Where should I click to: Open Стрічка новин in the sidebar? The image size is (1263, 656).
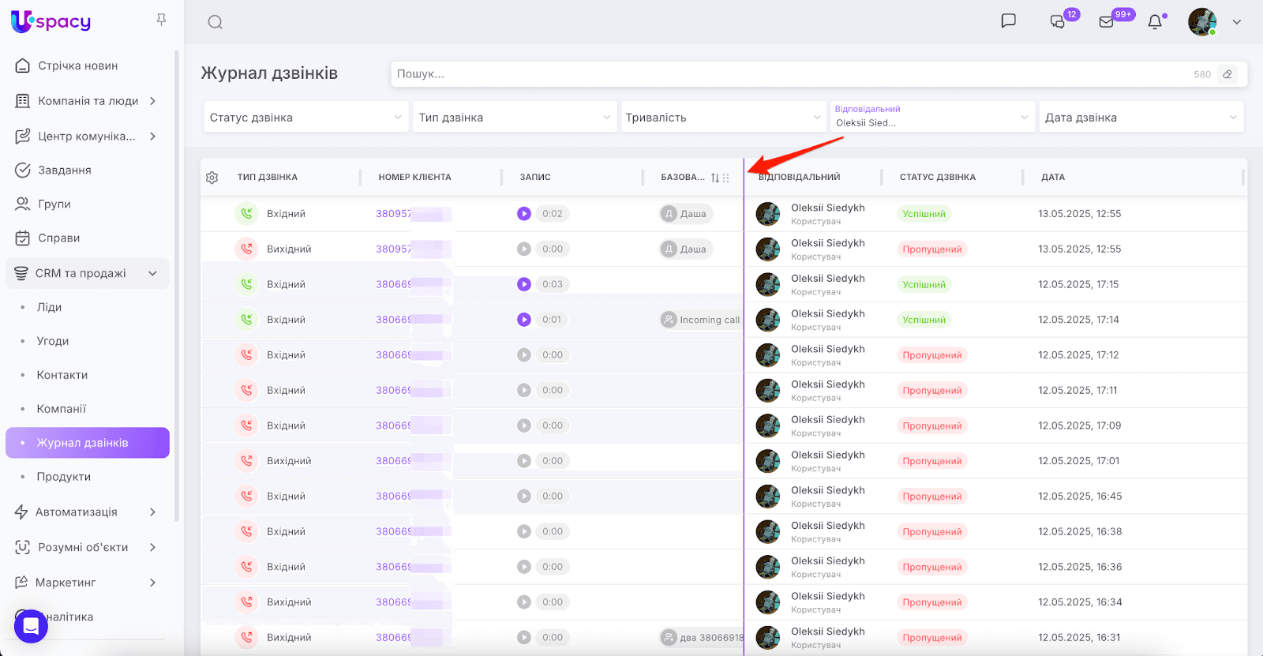click(77, 66)
